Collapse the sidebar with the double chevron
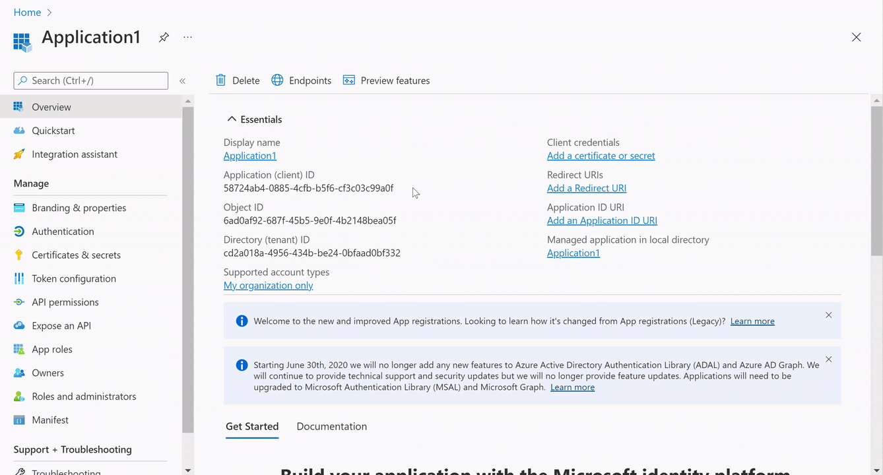The height and width of the screenshot is (475, 883). click(183, 80)
